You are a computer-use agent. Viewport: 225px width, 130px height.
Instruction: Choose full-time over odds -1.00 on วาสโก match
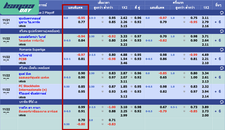click(x=112, y=107)
